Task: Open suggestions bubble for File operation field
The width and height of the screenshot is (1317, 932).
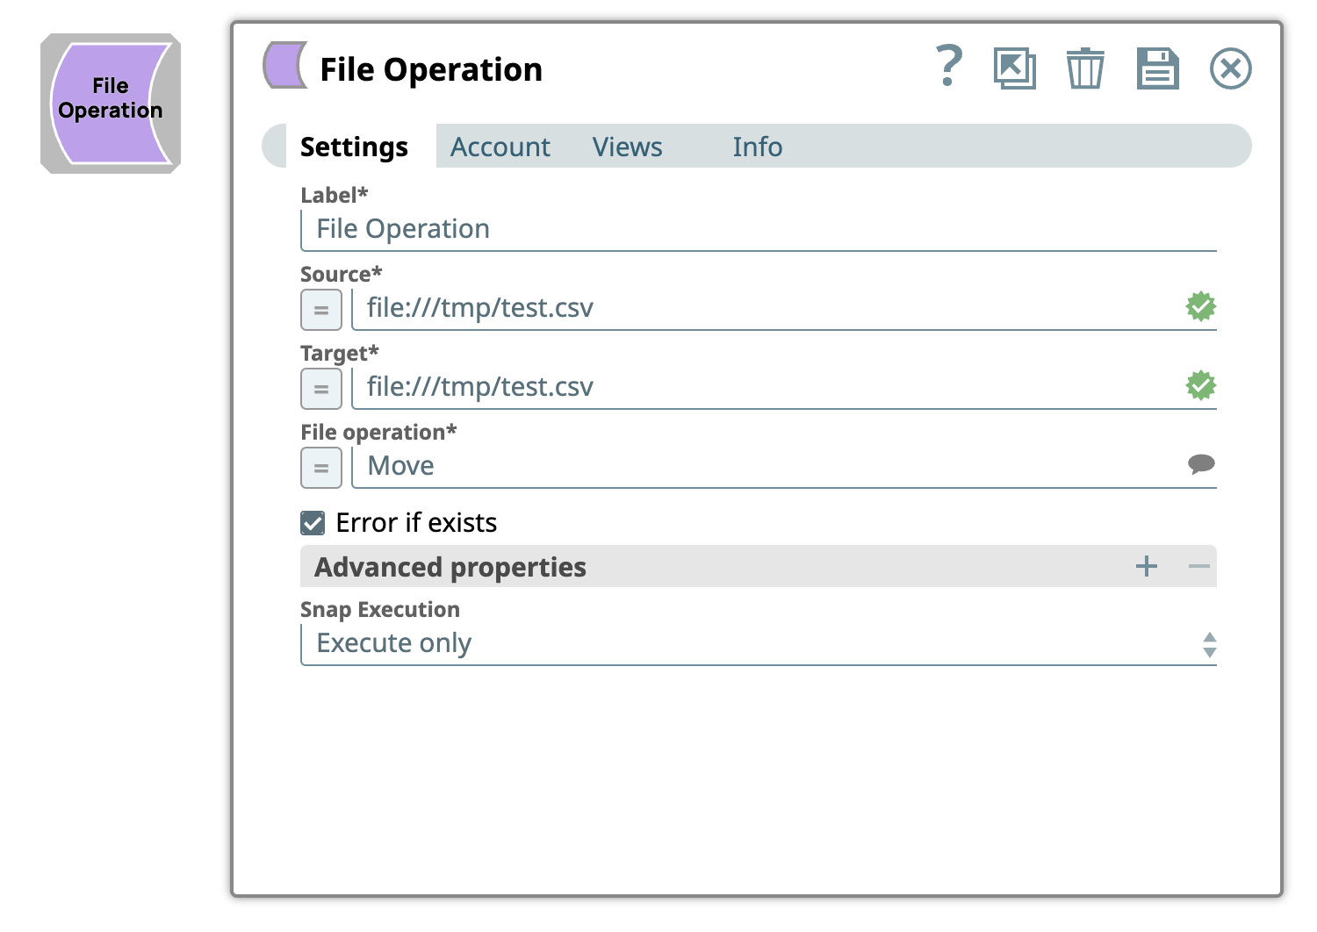Action: click(x=1200, y=464)
